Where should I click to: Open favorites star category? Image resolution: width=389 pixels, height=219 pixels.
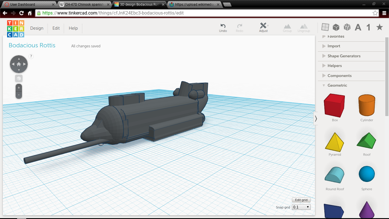(x=380, y=27)
